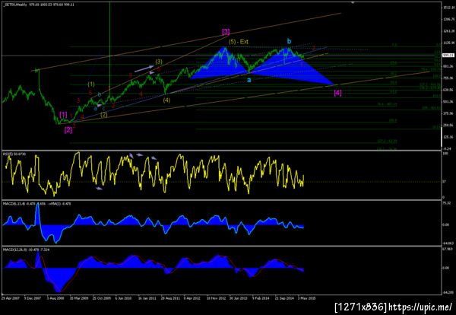Click the yellow (2) wave label
Viewport: 456px width, 315px height.
pos(104,114)
